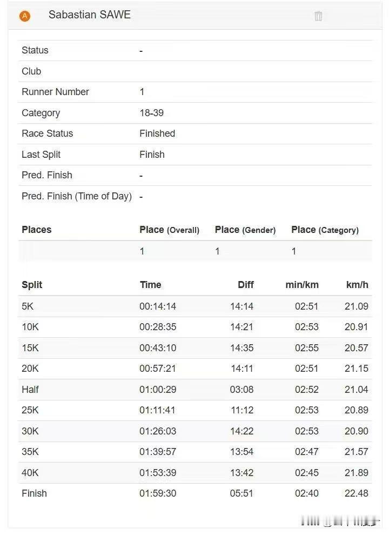The height and width of the screenshot is (535, 389).
Task: Select the 5K split row
Action: [194, 306]
